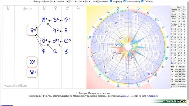Click the Внеш row label in score table
189x106 pixels.
(x=174, y=19)
